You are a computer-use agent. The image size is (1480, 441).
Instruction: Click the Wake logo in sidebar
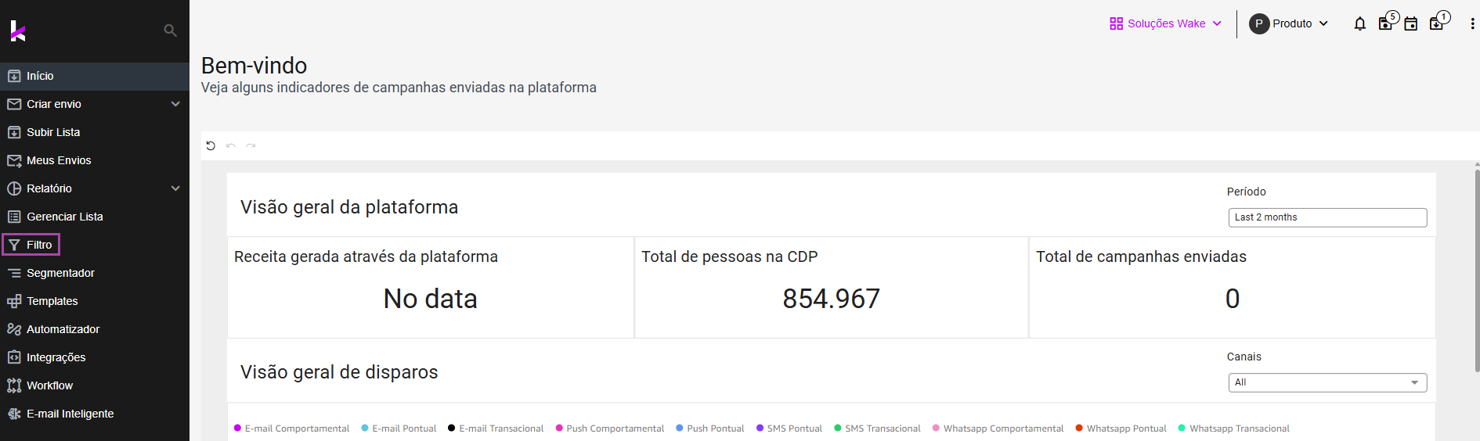(18, 31)
